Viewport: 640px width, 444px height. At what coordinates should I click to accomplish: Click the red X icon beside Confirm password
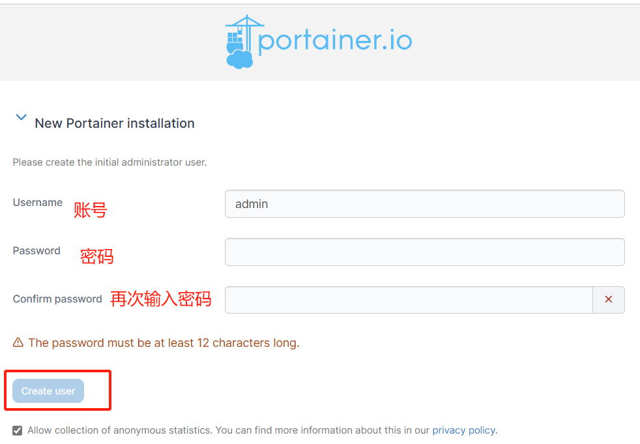point(609,300)
